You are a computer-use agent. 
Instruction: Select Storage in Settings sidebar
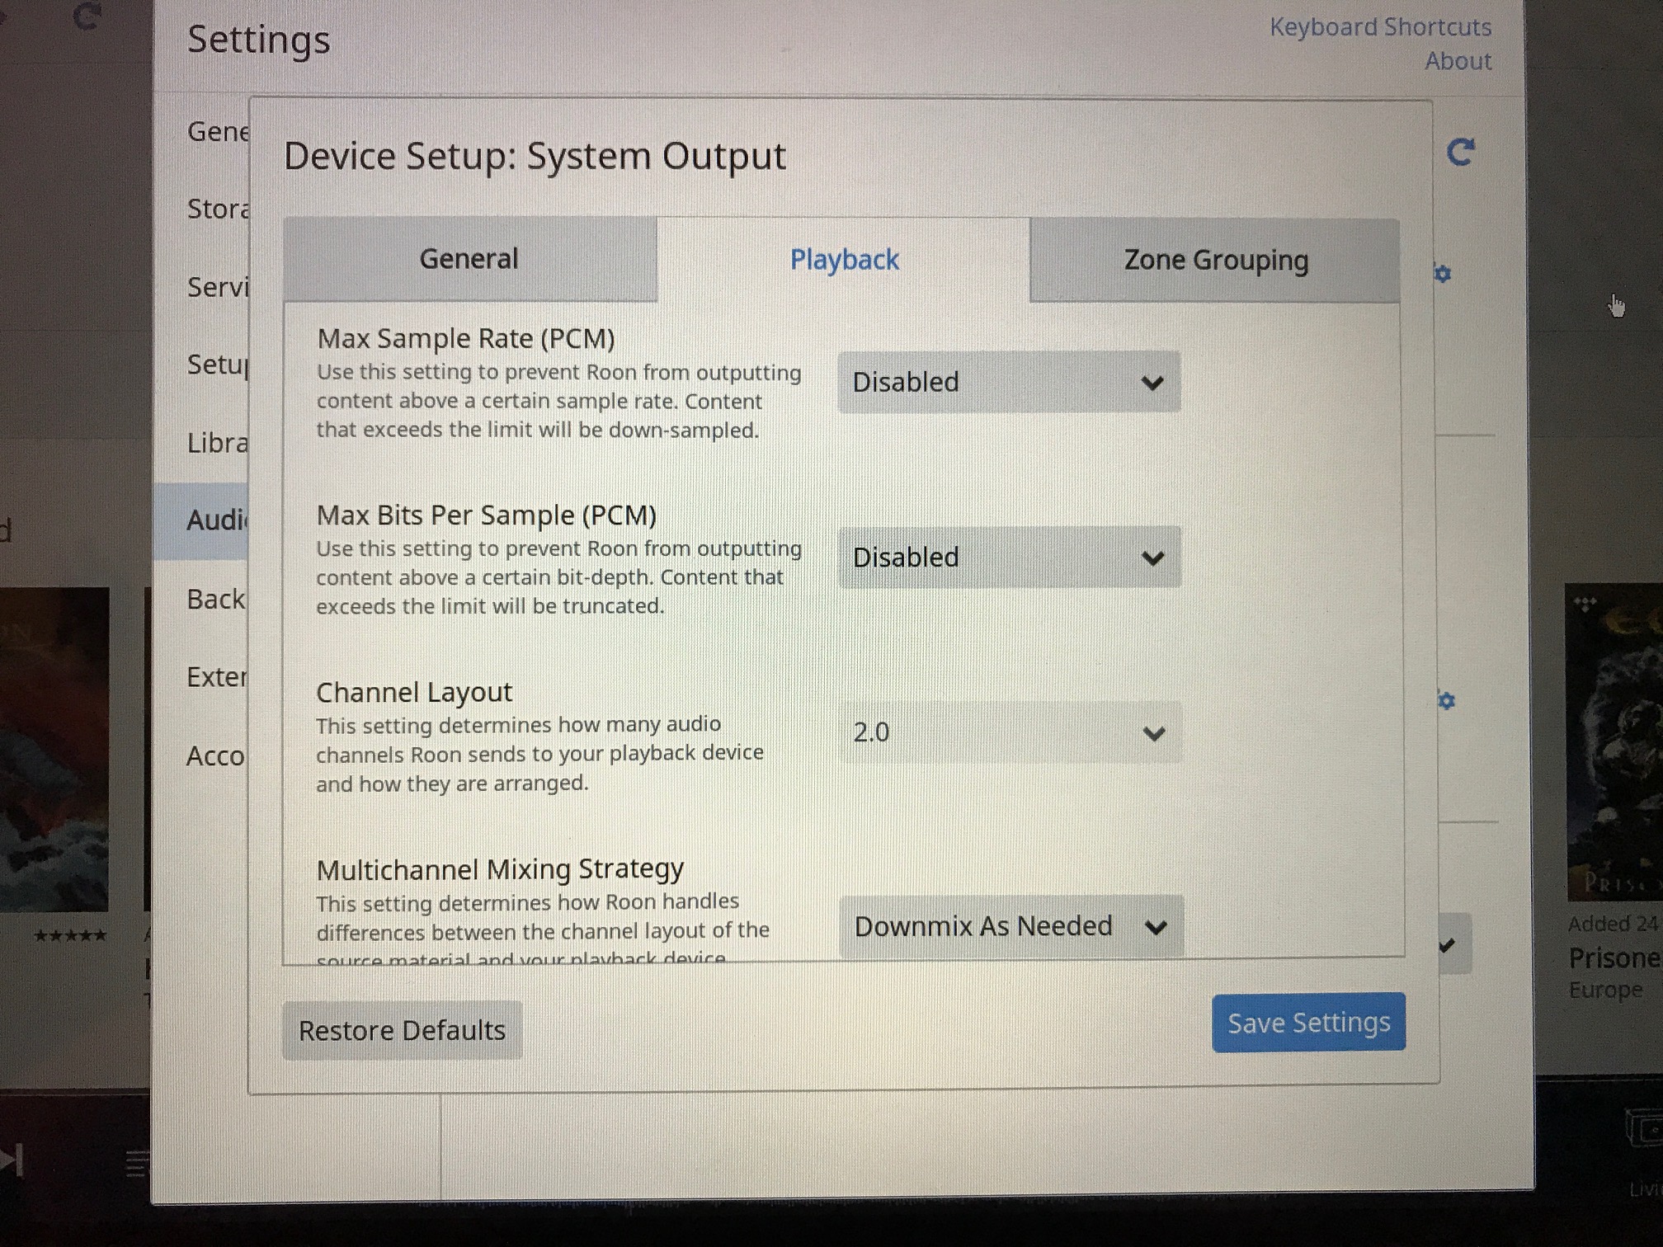point(218,209)
